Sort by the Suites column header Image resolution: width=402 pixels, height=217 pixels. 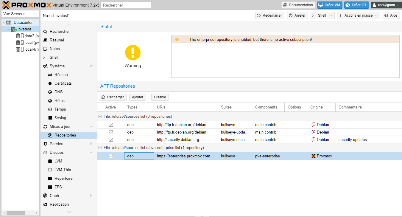[235, 107]
